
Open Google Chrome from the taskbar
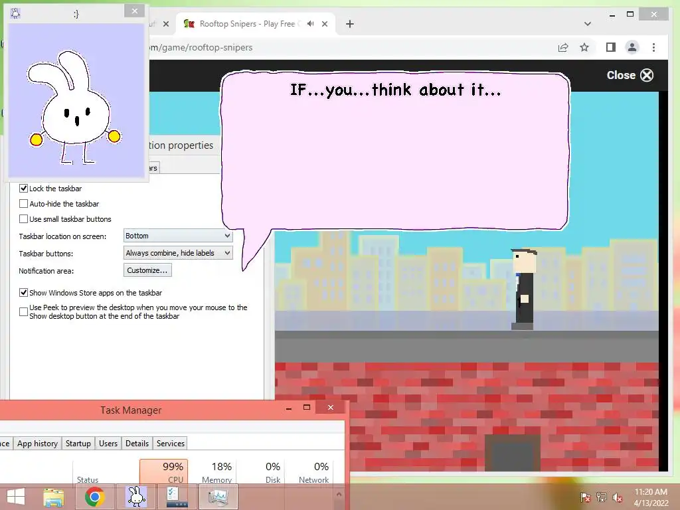[x=94, y=497]
